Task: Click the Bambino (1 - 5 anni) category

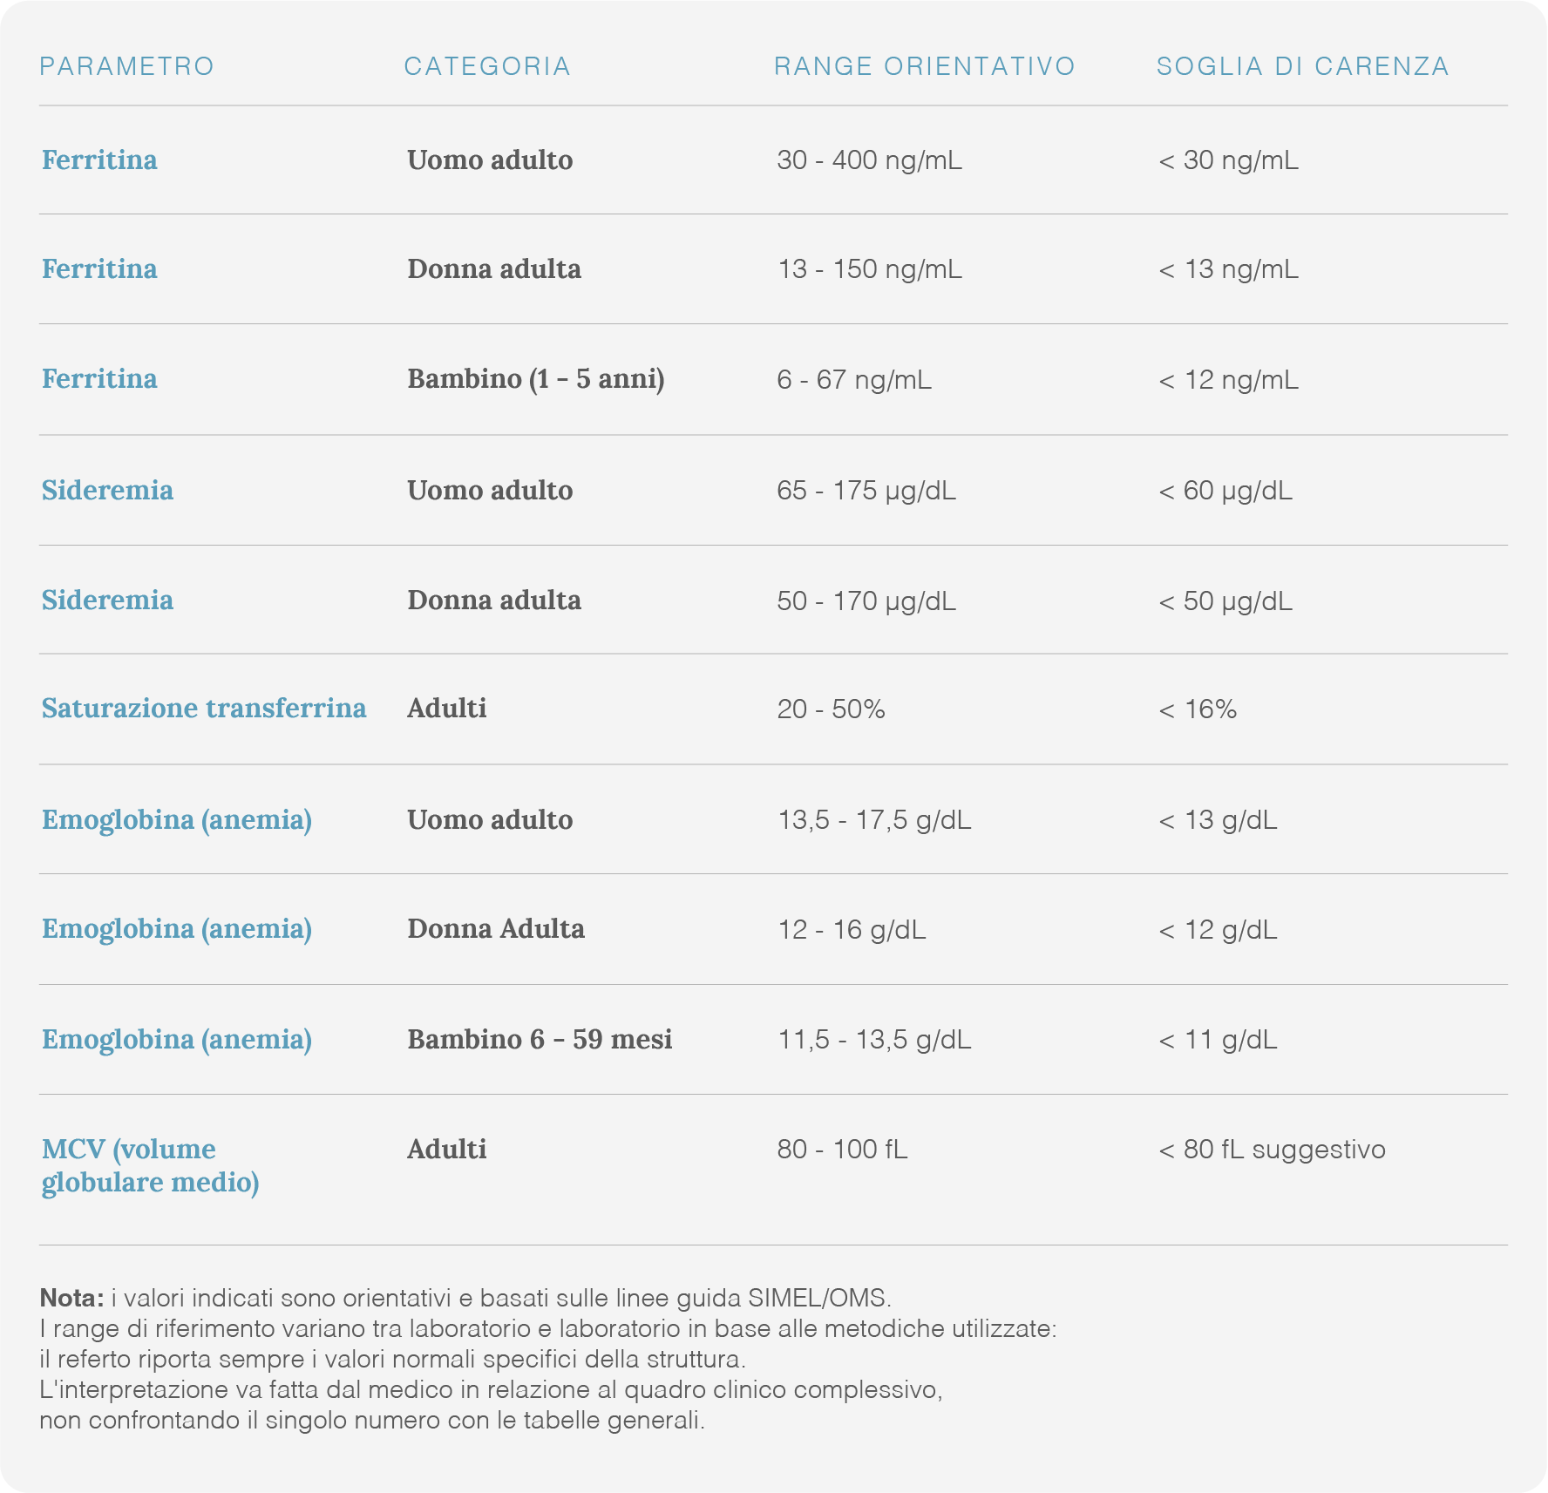Action: (x=536, y=379)
